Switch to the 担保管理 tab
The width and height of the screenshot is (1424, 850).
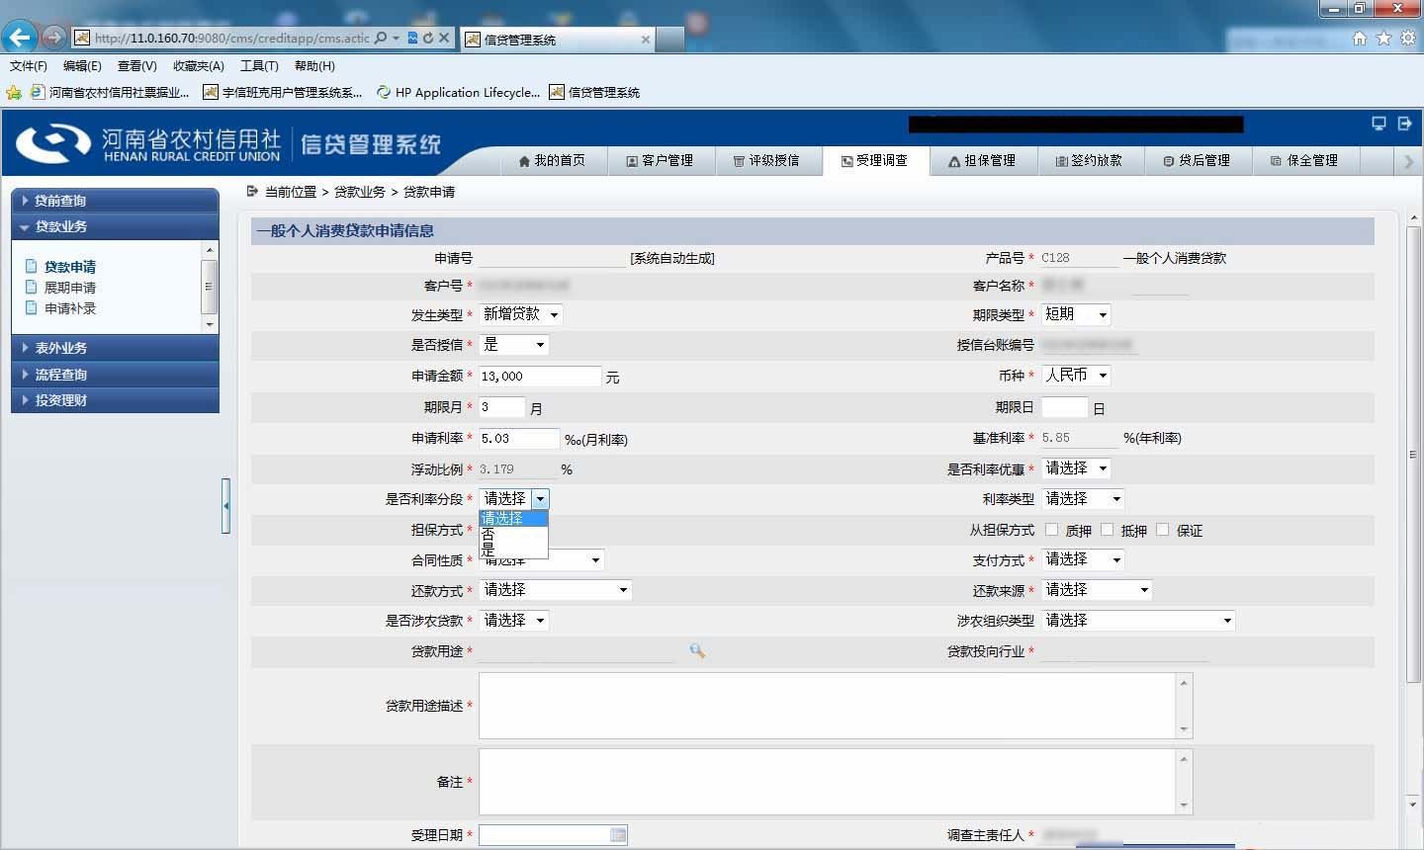[x=984, y=160]
